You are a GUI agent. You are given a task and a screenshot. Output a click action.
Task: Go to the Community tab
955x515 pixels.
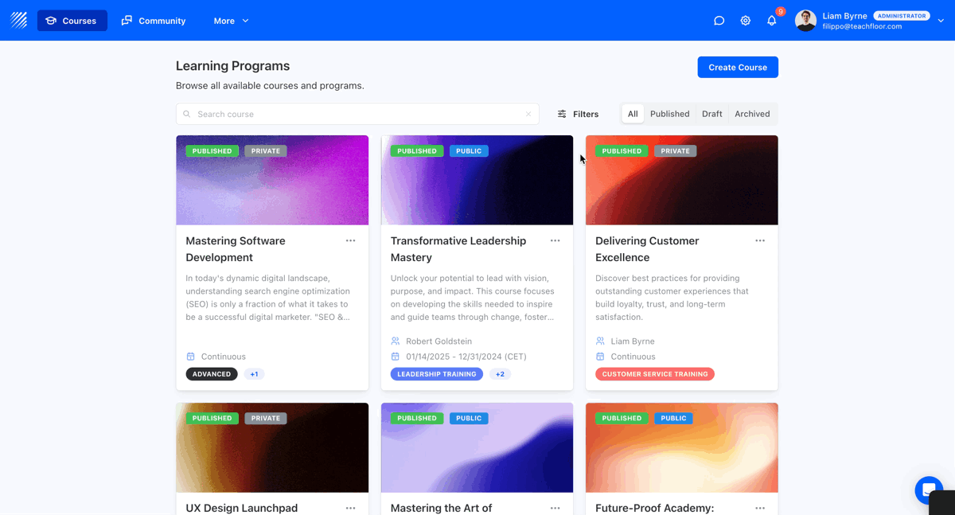154,21
